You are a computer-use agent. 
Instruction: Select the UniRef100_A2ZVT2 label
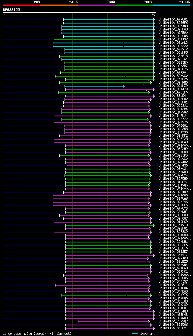click(173, 49)
